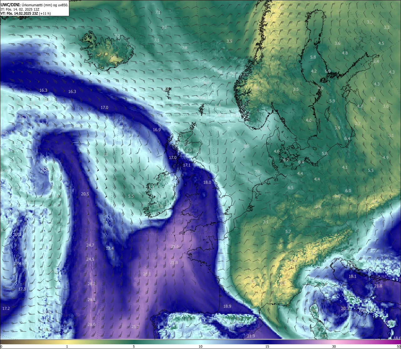This screenshot has height=349, width=401.
Task: Click the 18.0 value over Britain
Action: point(207,182)
